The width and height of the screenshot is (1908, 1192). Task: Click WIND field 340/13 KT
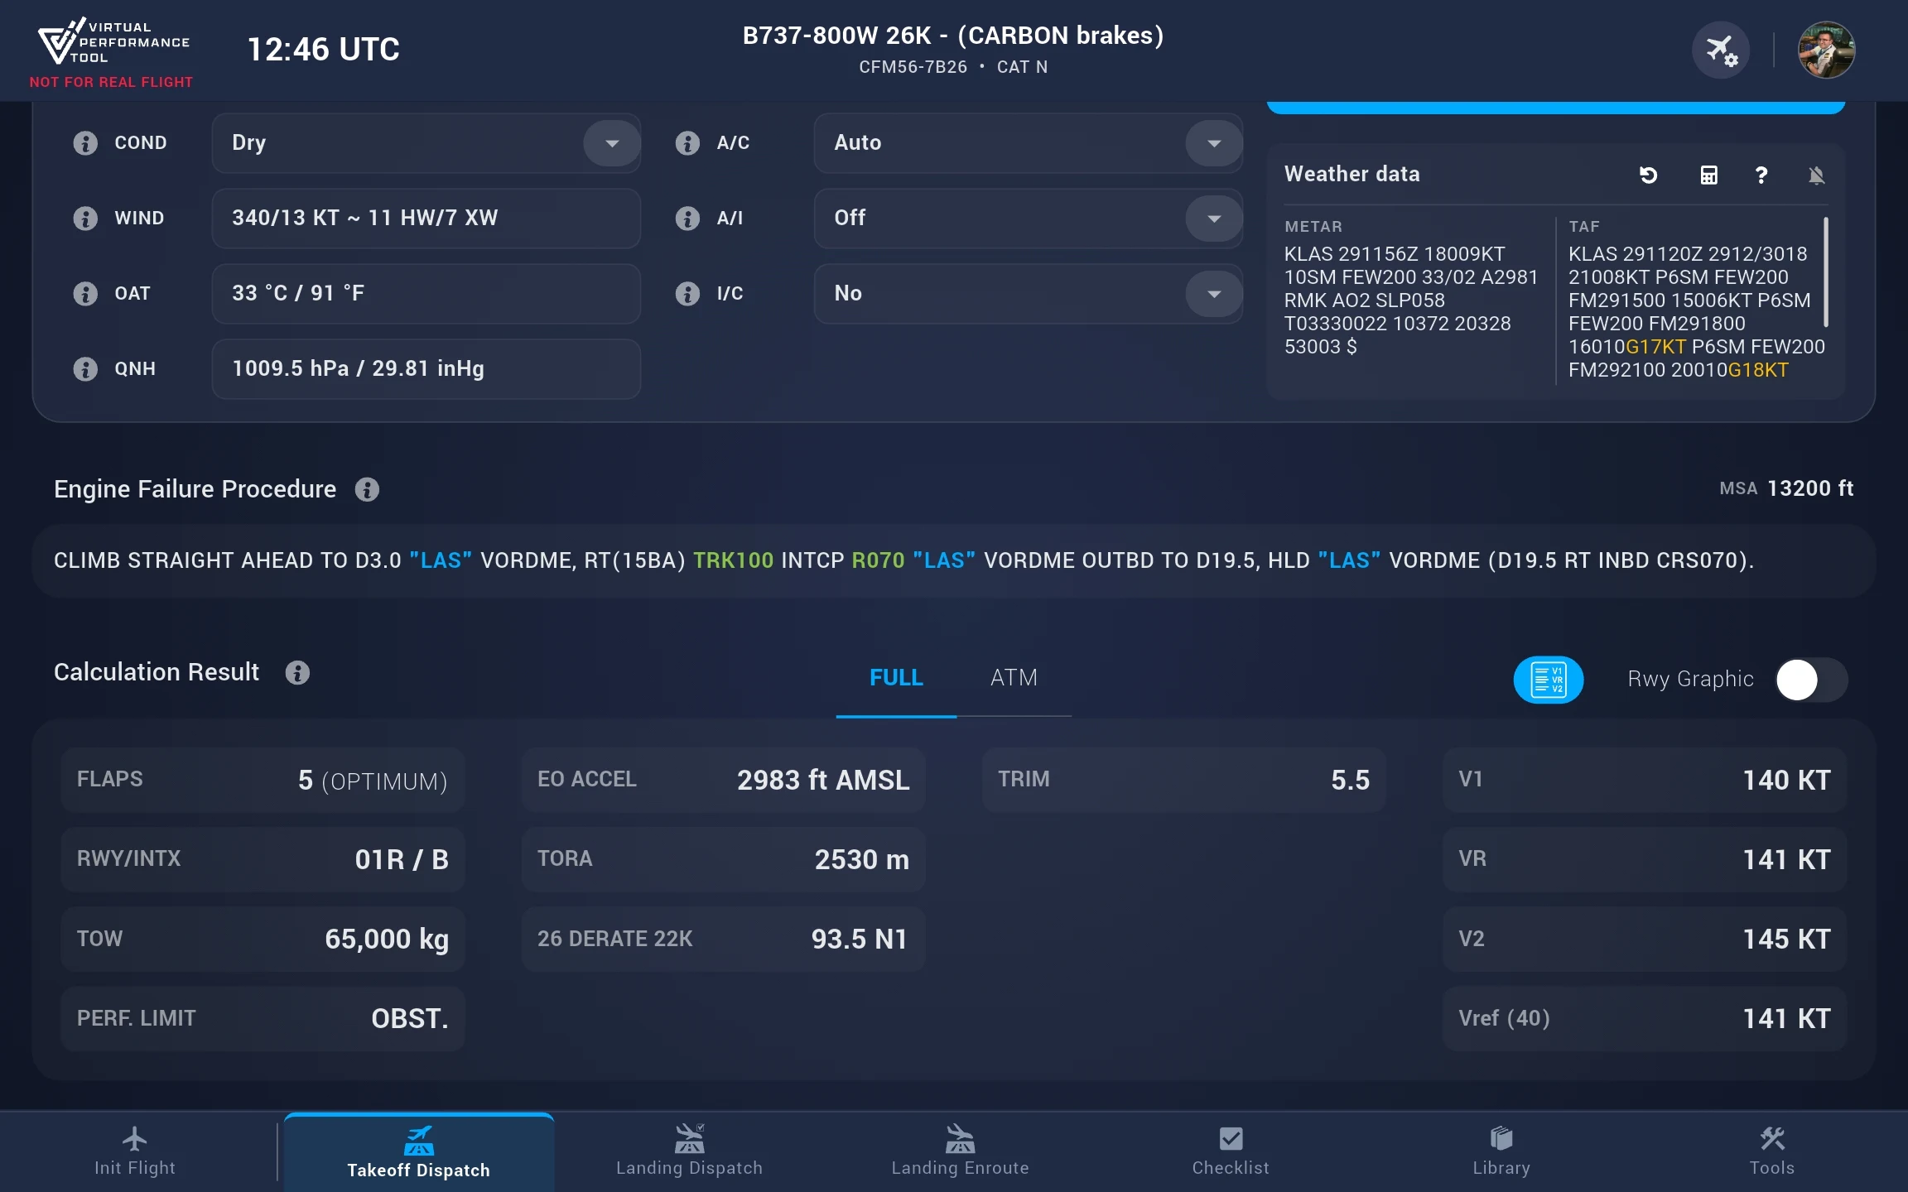click(426, 219)
